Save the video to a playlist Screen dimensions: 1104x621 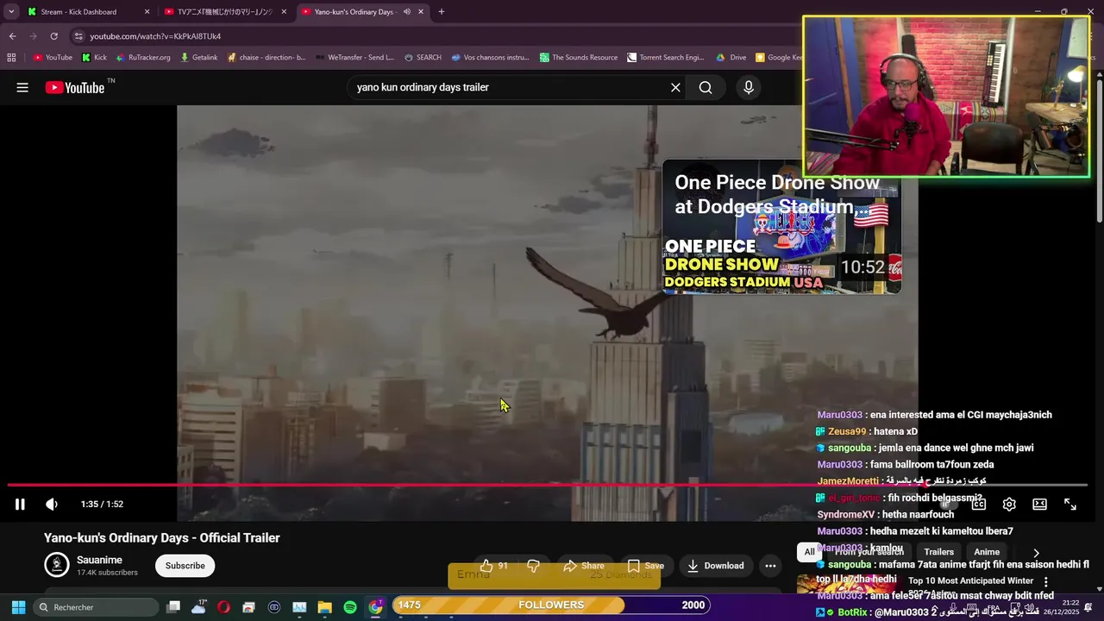pos(645,566)
